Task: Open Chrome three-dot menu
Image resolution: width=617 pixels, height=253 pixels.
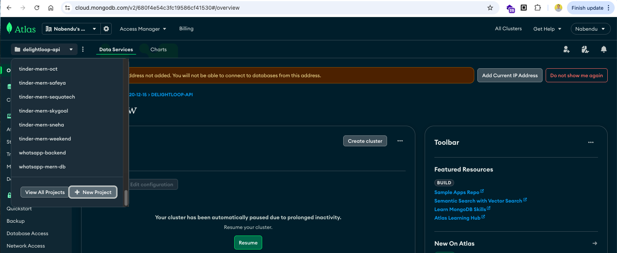Action: point(608,8)
